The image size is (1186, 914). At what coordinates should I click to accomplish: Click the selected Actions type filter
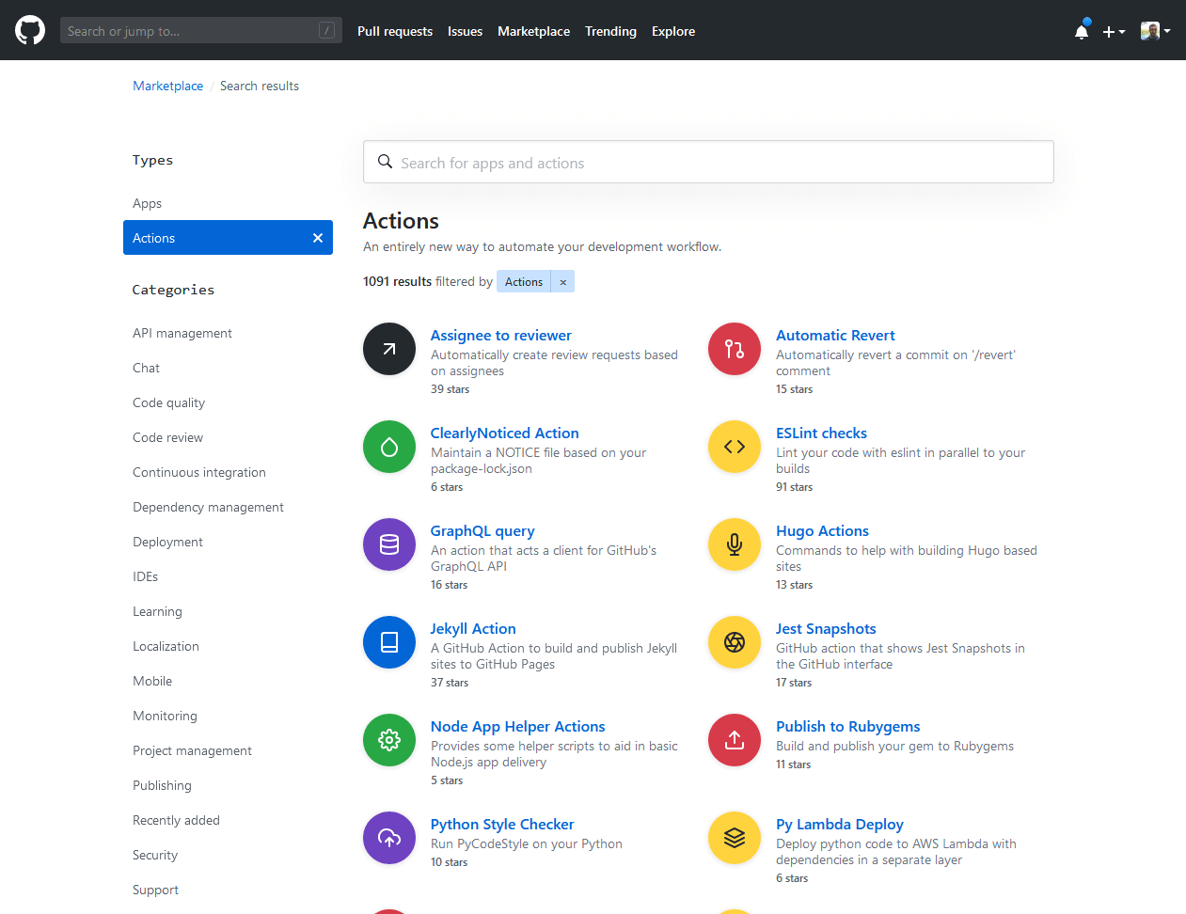tap(228, 238)
